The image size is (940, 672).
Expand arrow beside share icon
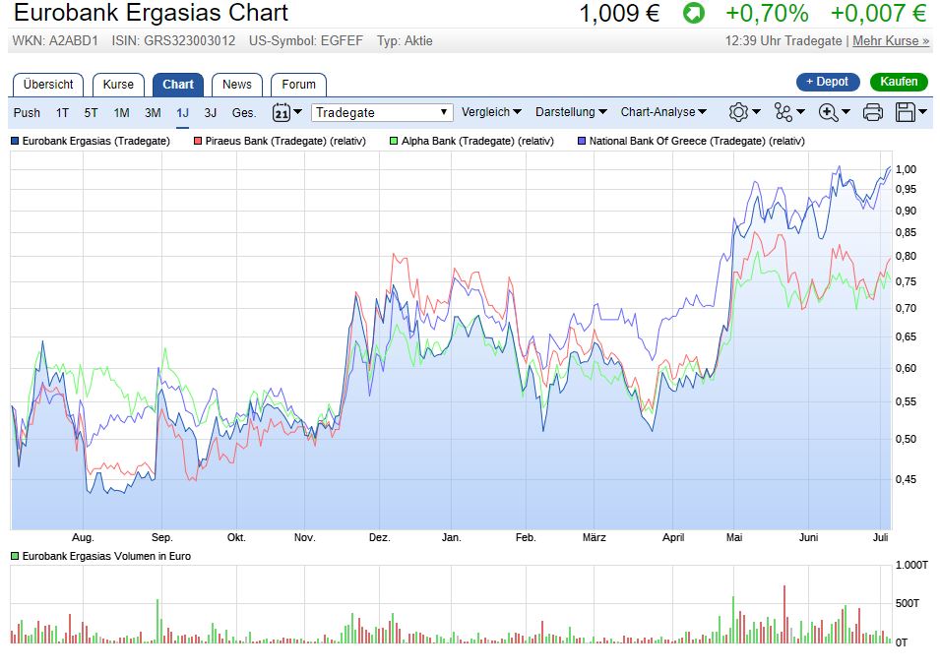click(800, 111)
